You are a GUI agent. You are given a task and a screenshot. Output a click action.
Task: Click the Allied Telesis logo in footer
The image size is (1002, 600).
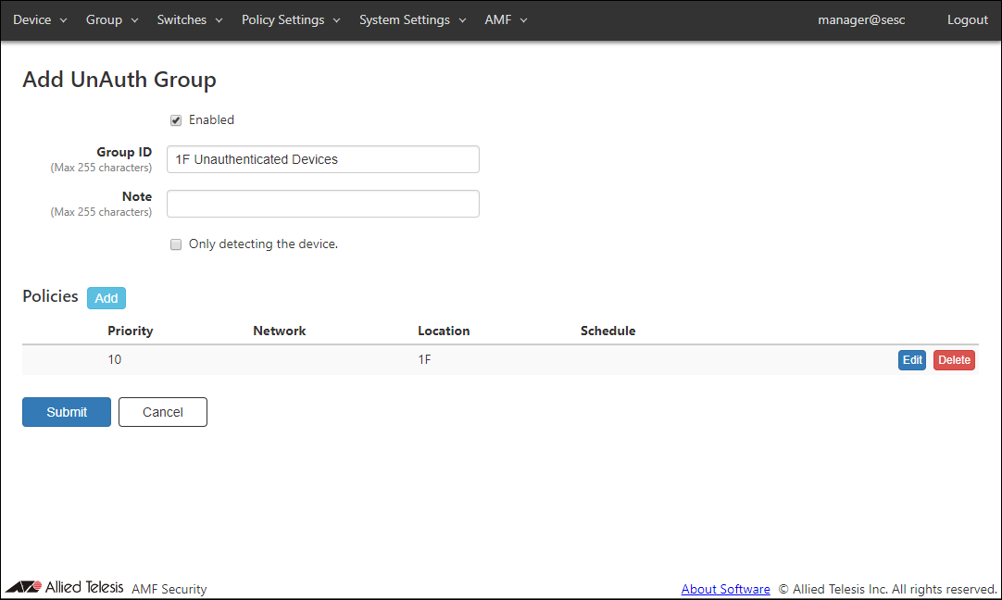tap(65, 587)
